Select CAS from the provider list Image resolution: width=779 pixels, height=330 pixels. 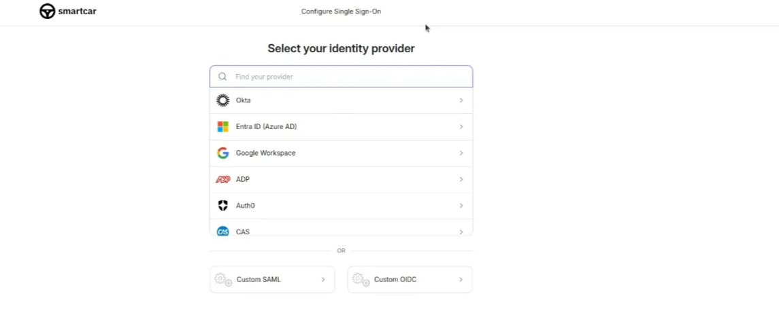pos(342,229)
